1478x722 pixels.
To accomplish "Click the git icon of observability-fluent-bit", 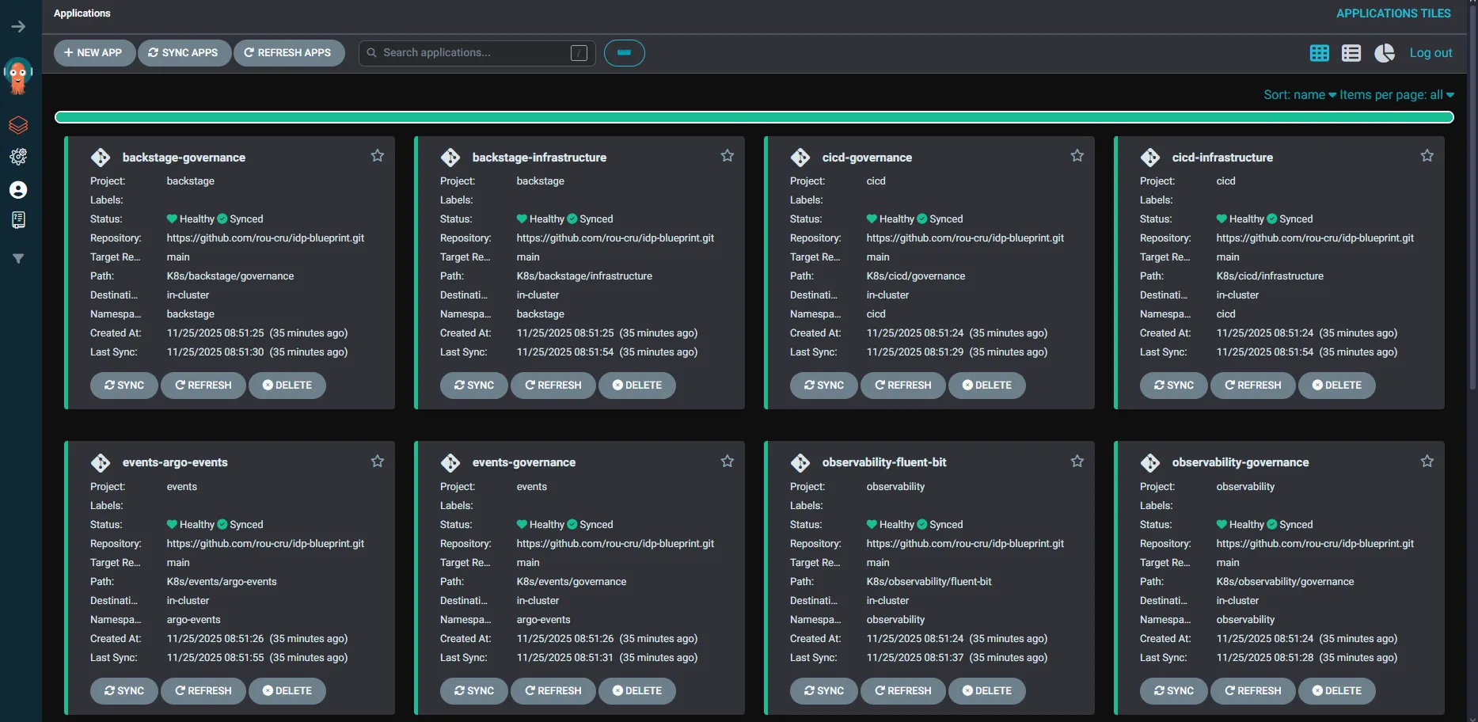I will (800, 462).
